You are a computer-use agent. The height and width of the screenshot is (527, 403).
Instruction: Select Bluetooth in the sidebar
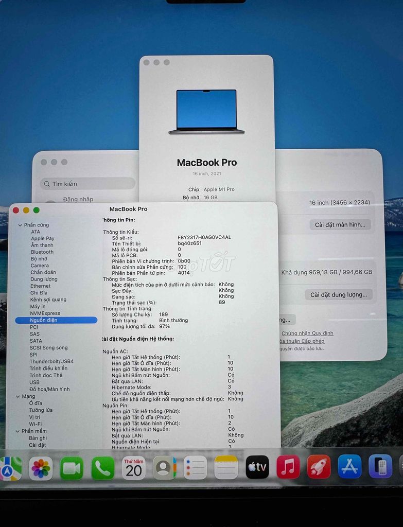[42, 252]
